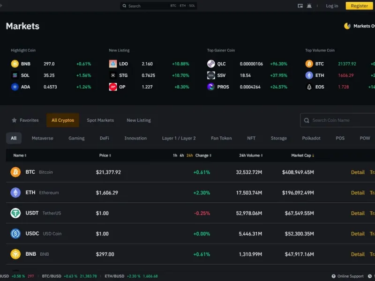Select the 1h change interval
375x281 pixels.
[x=175, y=155]
